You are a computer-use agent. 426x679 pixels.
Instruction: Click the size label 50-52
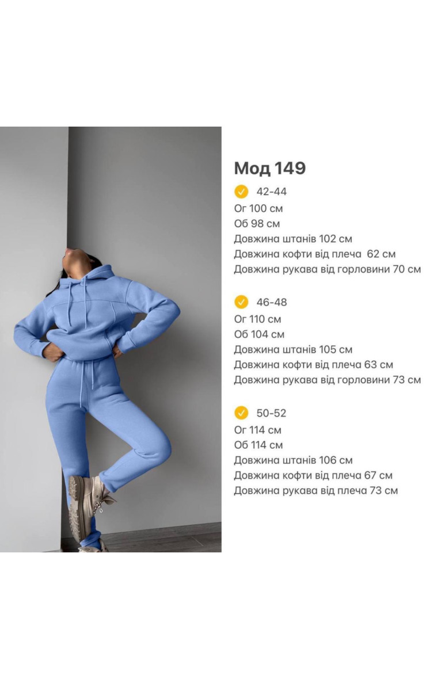tap(271, 413)
